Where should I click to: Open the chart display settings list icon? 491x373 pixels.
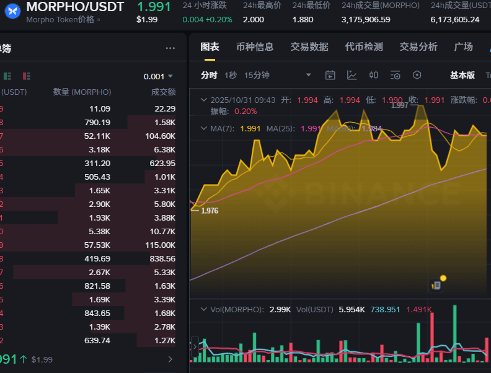395,75
